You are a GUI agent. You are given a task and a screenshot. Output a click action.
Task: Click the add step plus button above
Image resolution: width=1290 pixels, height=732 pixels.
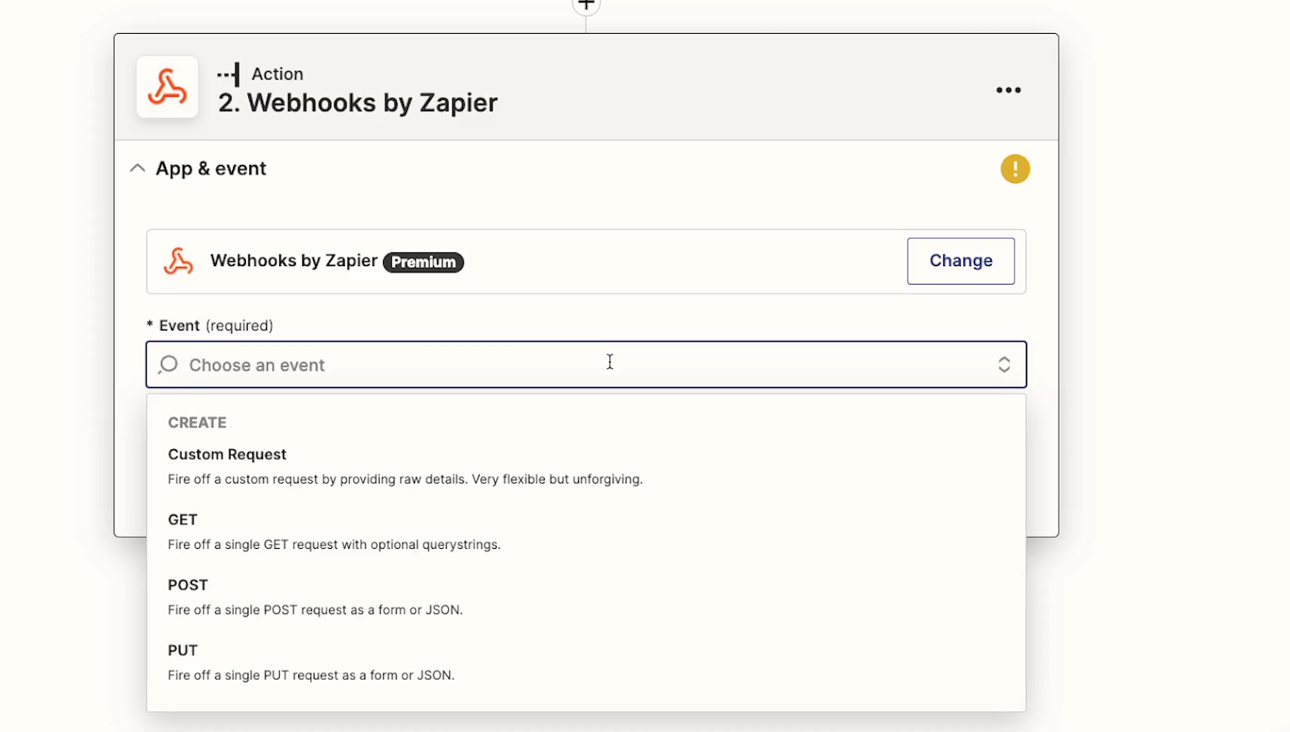click(x=586, y=6)
